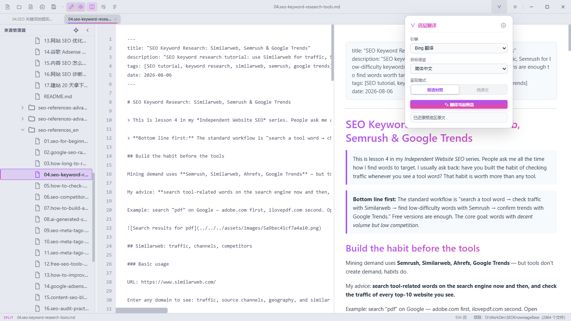Close the 04.seo-keyword-resea... tab
The width and height of the screenshot is (571, 321).
pyautogui.click(x=116, y=19)
